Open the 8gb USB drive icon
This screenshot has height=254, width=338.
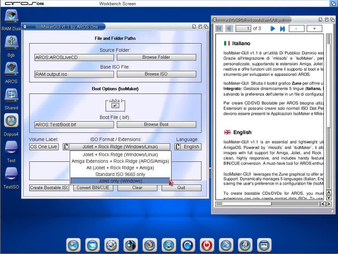tap(11, 42)
